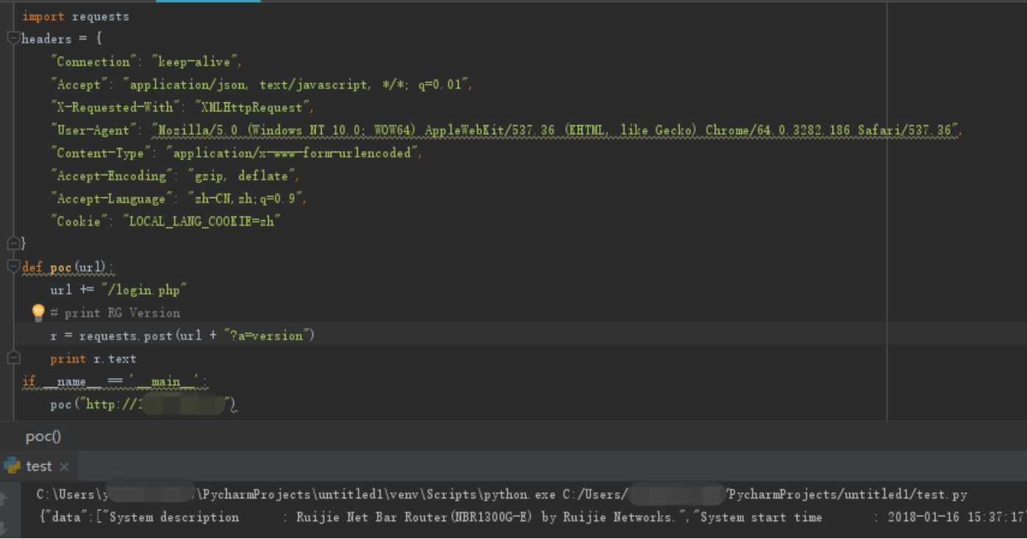Click the fold end marker at closing brace

click(13, 243)
